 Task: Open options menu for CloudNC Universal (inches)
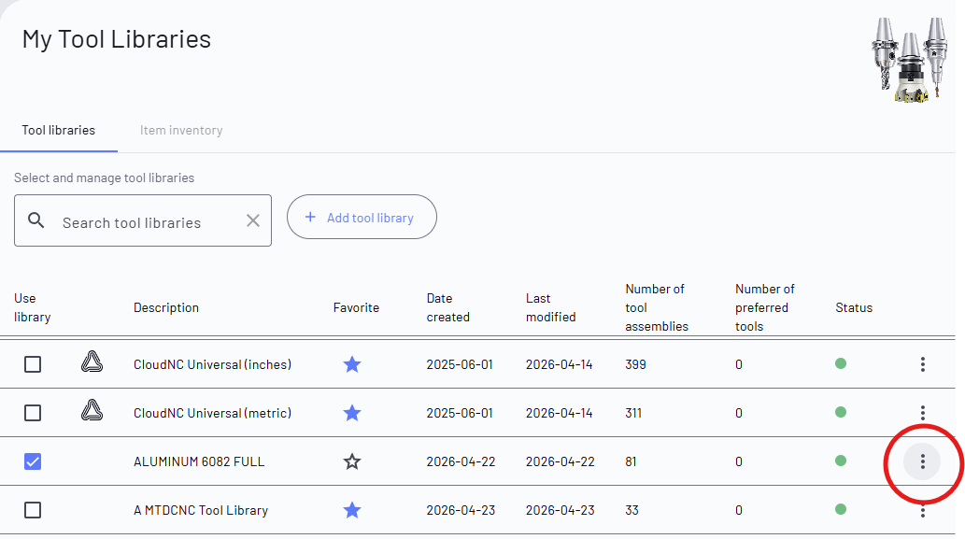coord(922,364)
